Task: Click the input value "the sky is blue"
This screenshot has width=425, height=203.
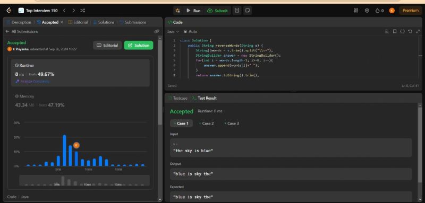Action: (193, 151)
